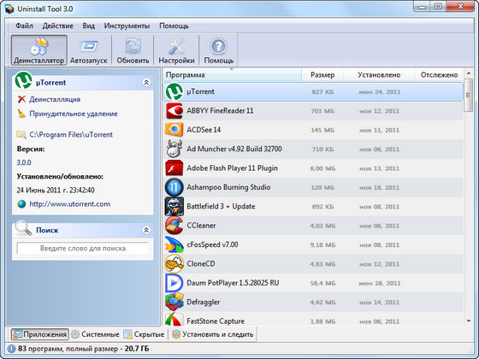Screen dimensions: 479x359
Task: Click the info icon in status bar
Action: [11, 349]
